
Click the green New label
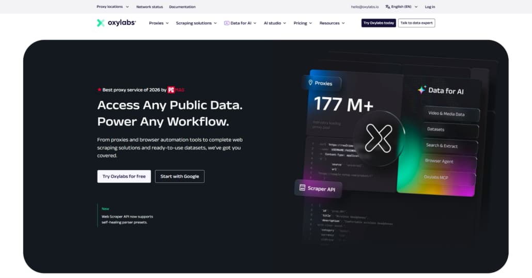(105, 209)
